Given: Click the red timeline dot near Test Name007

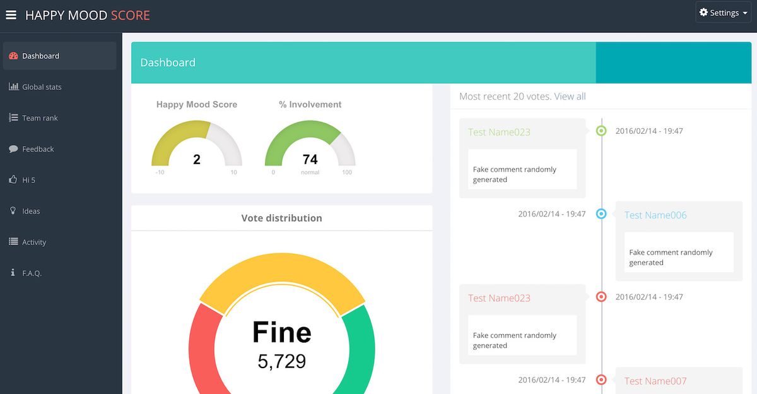Looking at the screenshot, I should click(601, 379).
